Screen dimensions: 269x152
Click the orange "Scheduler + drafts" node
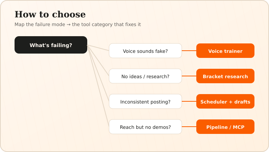pos(225,101)
